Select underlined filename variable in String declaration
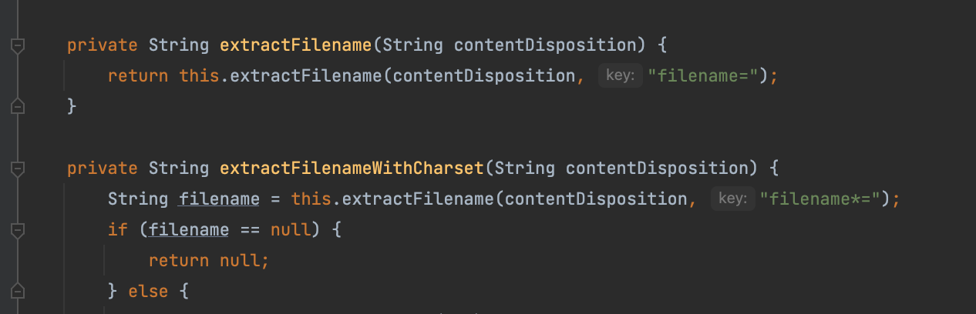 (219, 199)
